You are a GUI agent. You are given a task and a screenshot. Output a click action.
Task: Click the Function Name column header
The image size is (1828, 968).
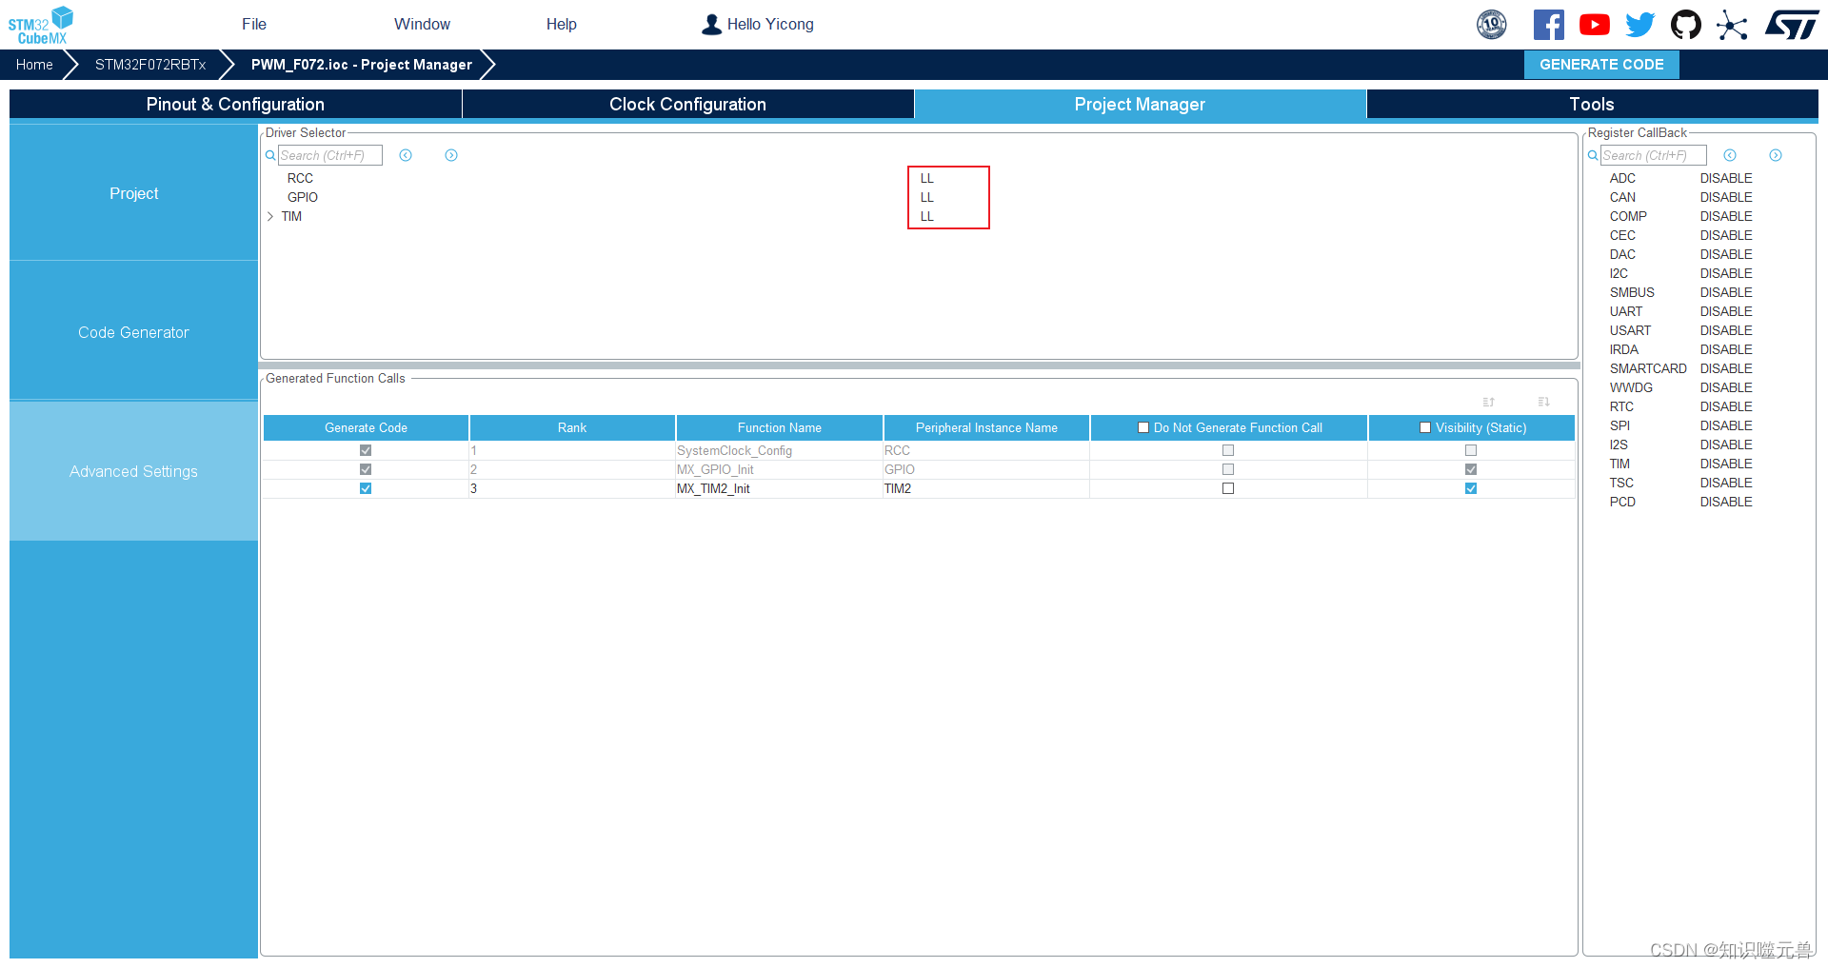point(780,427)
